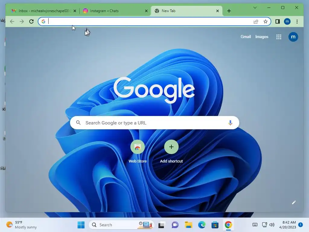Open the Windows Start menu
This screenshot has height=232, width=309.
click(81, 225)
